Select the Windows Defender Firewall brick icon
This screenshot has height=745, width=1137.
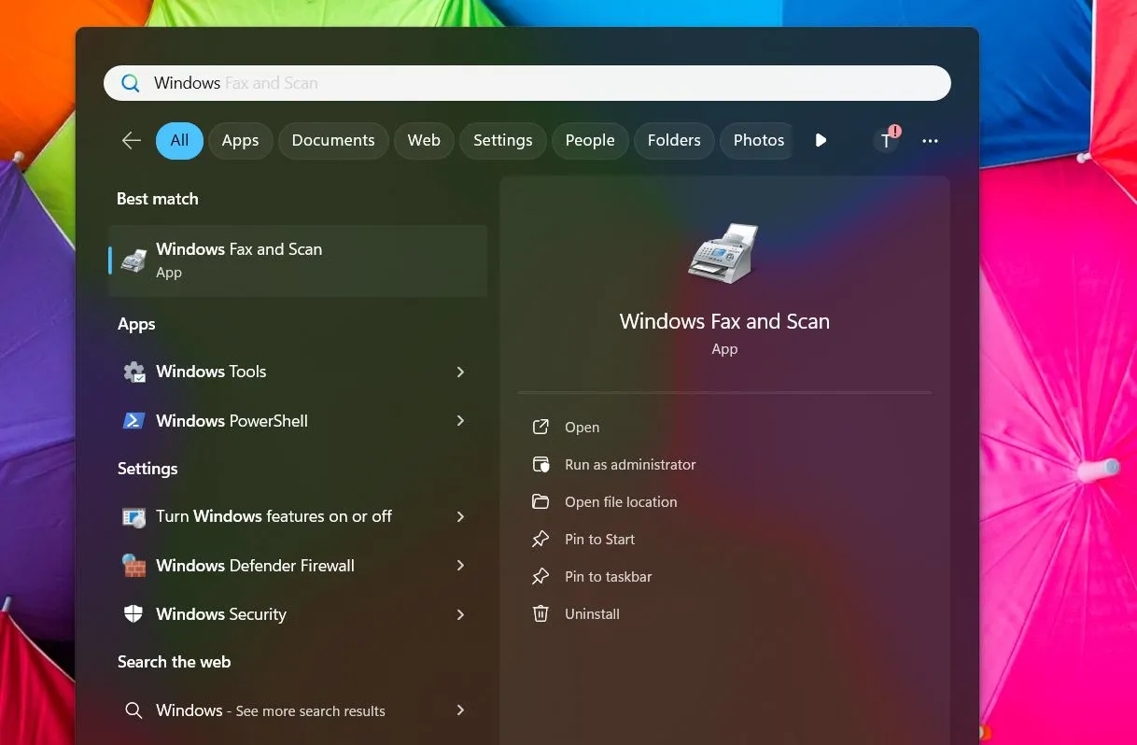pyautogui.click(x=133, y=566)
